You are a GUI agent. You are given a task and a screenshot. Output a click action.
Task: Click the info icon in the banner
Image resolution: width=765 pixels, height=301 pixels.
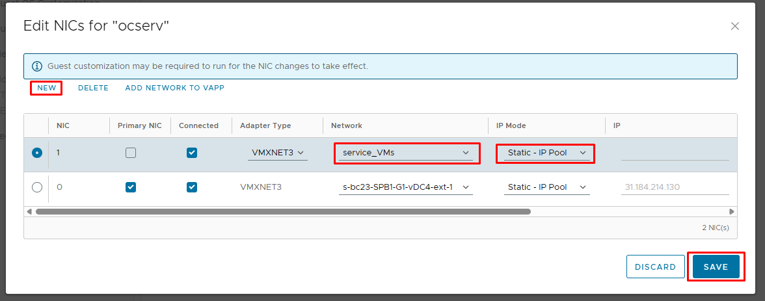point(37,66)
